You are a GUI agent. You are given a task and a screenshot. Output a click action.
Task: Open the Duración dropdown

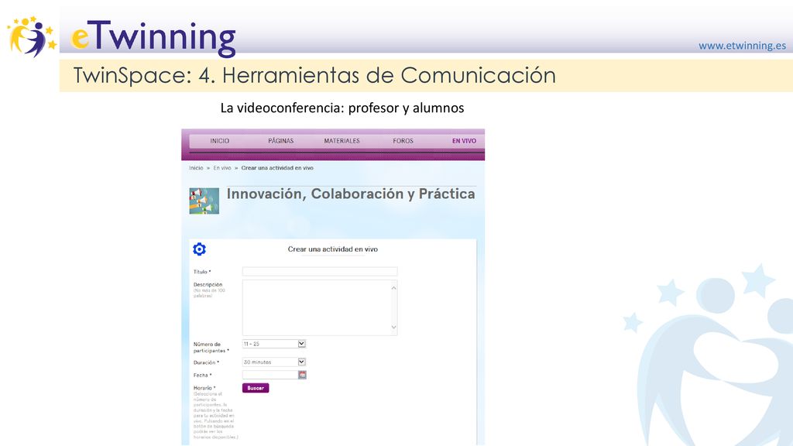tap(274, 362)
